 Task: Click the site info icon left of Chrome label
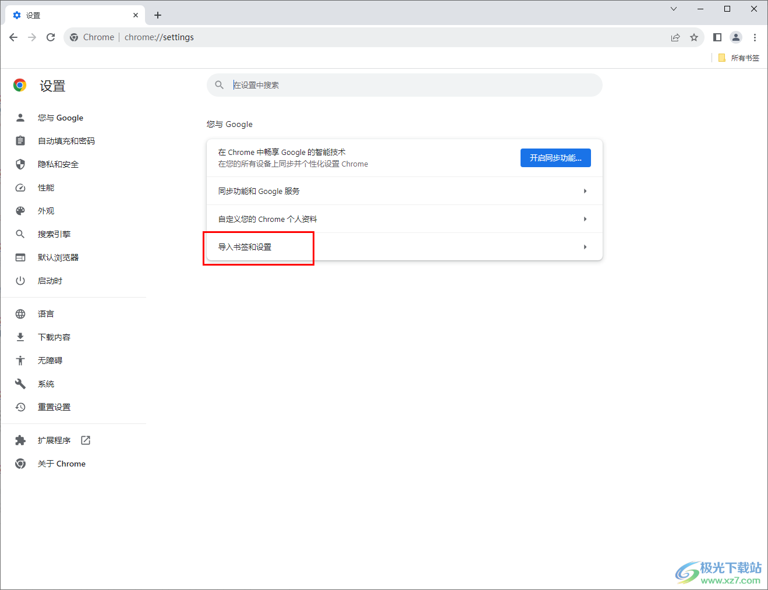[74, 37]
